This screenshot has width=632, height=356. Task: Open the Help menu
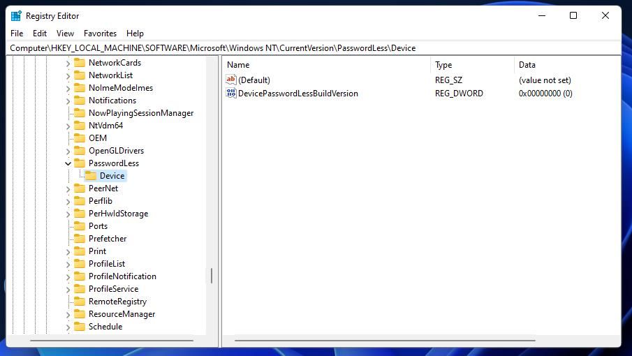135,33
